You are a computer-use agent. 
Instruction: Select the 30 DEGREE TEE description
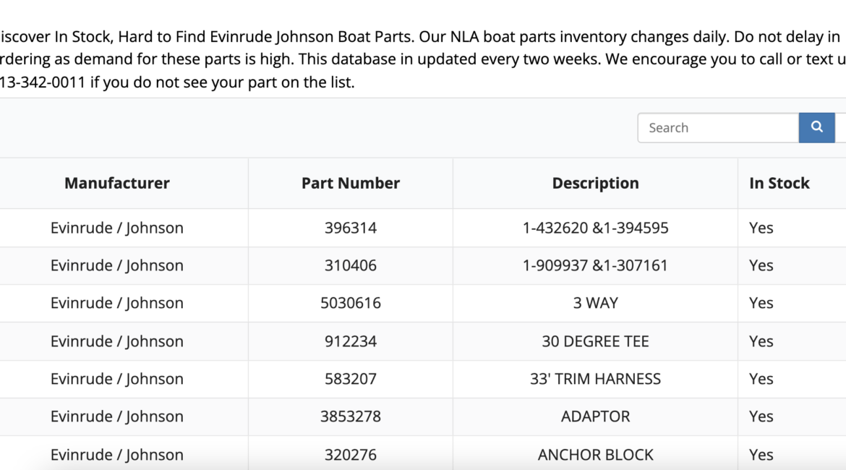(x=595, y=341)
